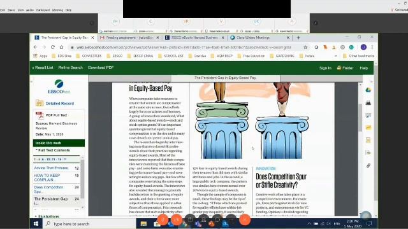
Task: Open the Other bookmarks folder
Action: pyautogui.click(x=359, y=56)
